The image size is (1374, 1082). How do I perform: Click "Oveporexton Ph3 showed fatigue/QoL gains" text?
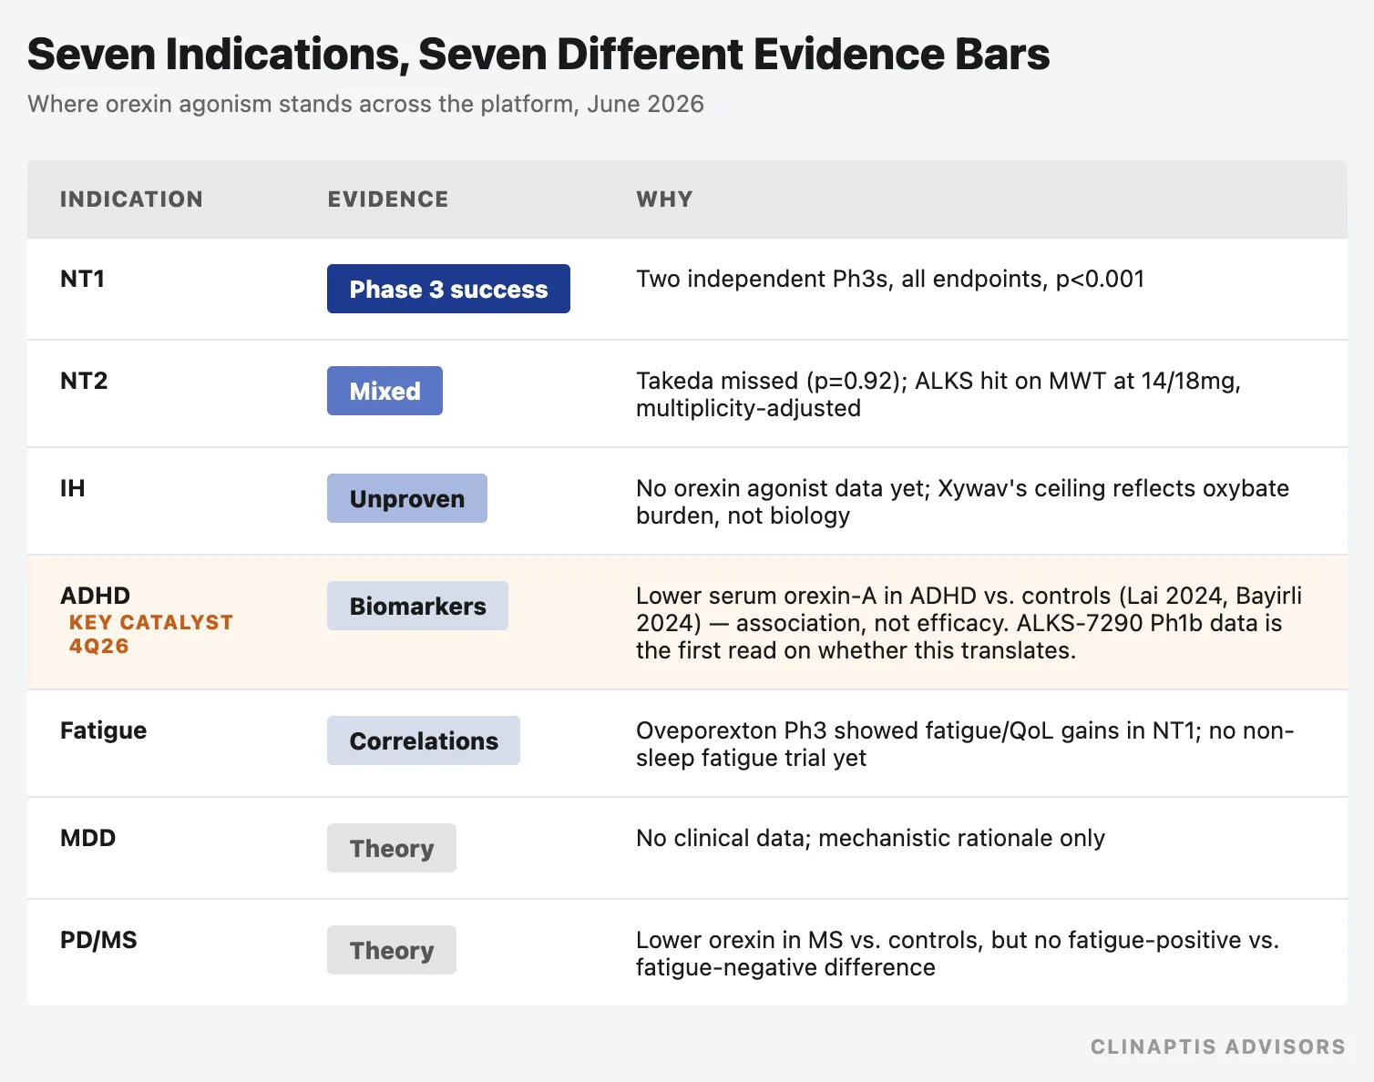click(965, 744)
